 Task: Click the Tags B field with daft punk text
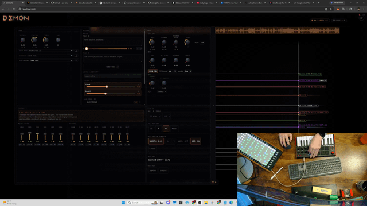click(x=113, y=58)
